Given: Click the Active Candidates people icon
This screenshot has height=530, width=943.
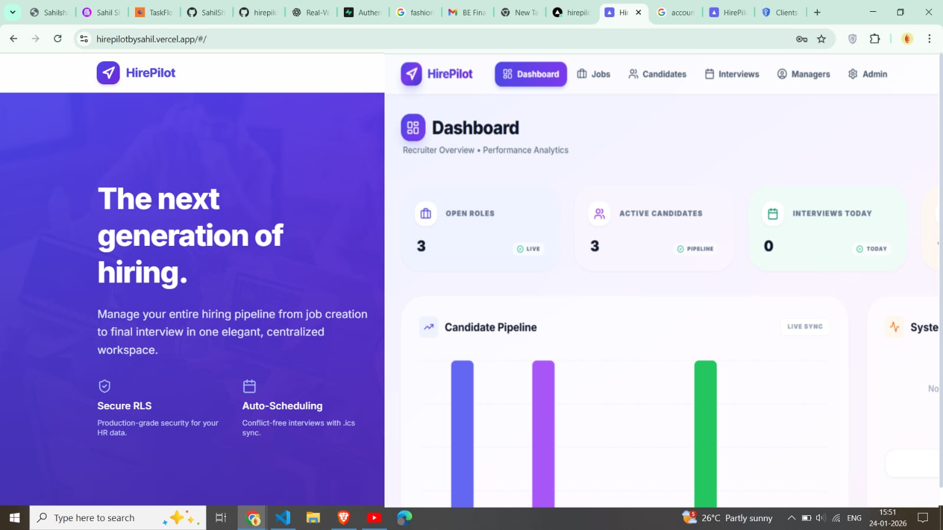Looking at the screenshot, I should pos(599,213).
